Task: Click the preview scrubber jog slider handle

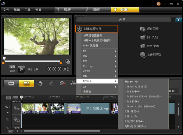Action: click(x=4, y=58)
